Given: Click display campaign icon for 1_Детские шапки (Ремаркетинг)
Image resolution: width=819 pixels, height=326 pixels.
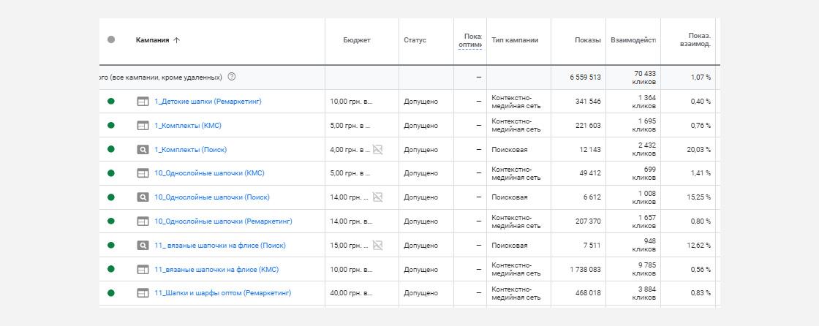Looking at the screenshot, I should (x=143, y=102).
